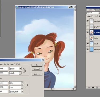Click the add layer mask icon

pyautogui.click(x=97, y=87)
